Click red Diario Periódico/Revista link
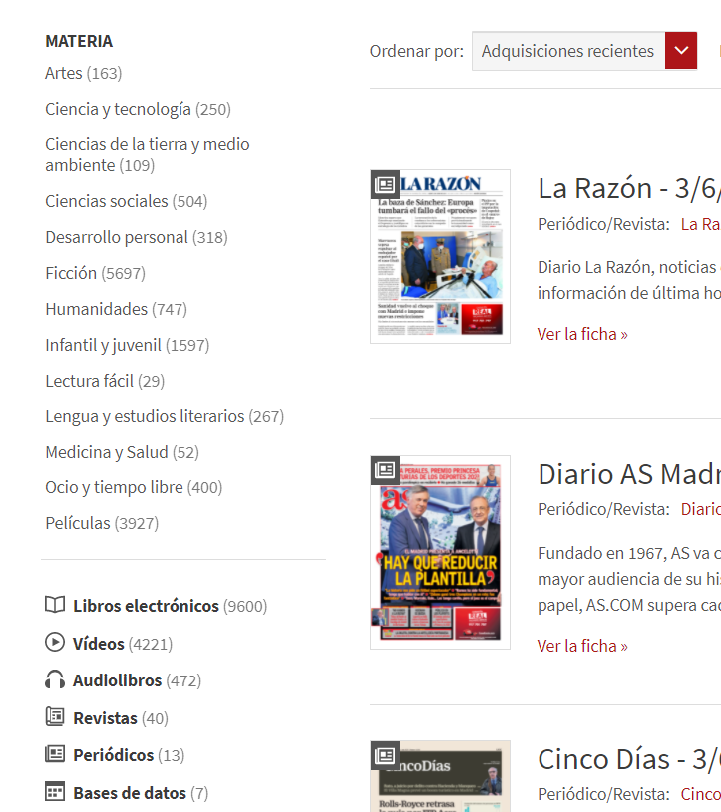Viewport: 721px width, 812px height. (701, 509)
